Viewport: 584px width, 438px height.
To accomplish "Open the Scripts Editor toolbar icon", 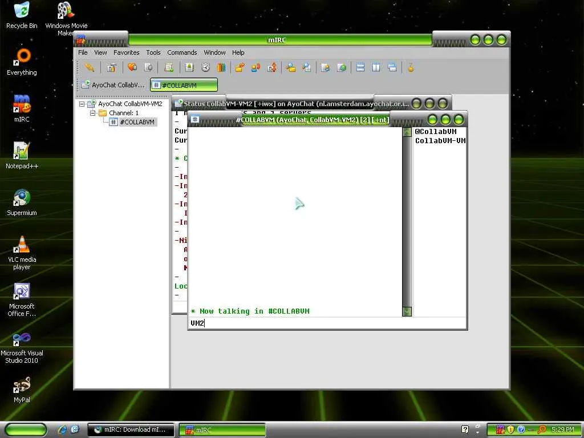I will (x=169, y=67).
